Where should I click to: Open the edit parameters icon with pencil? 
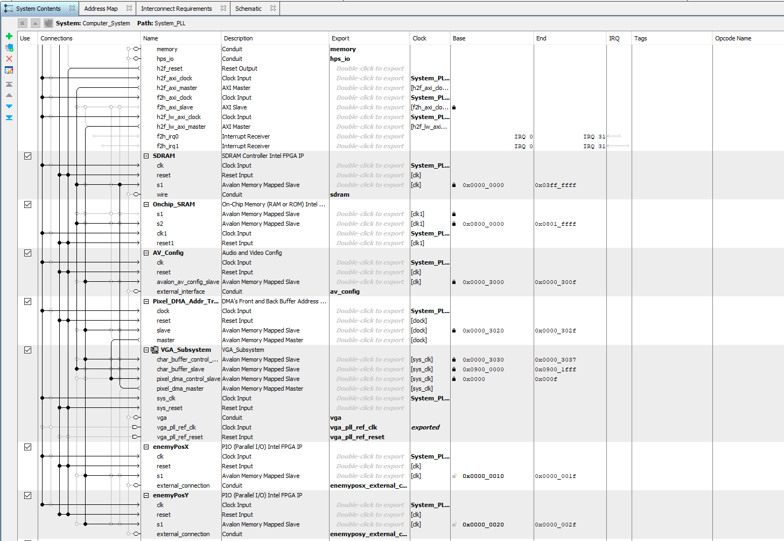click(x=9, y=70)
